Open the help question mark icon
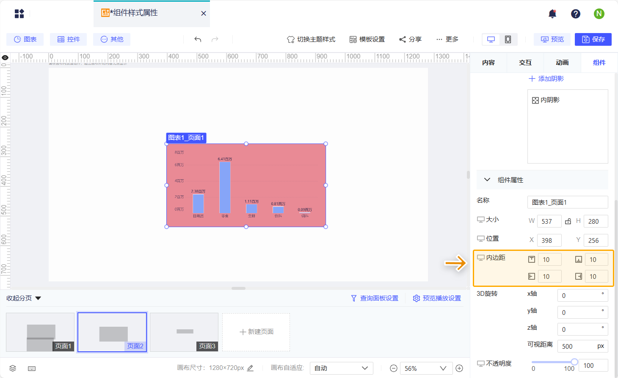Image resolution: width=618 pixels, height=378 pixels. click(576, 14)
